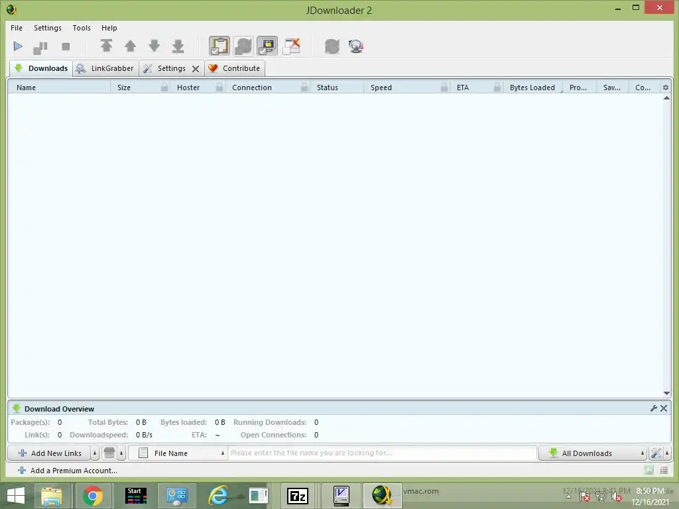Start all downloads with the play icon

click(x=18, y=46)
